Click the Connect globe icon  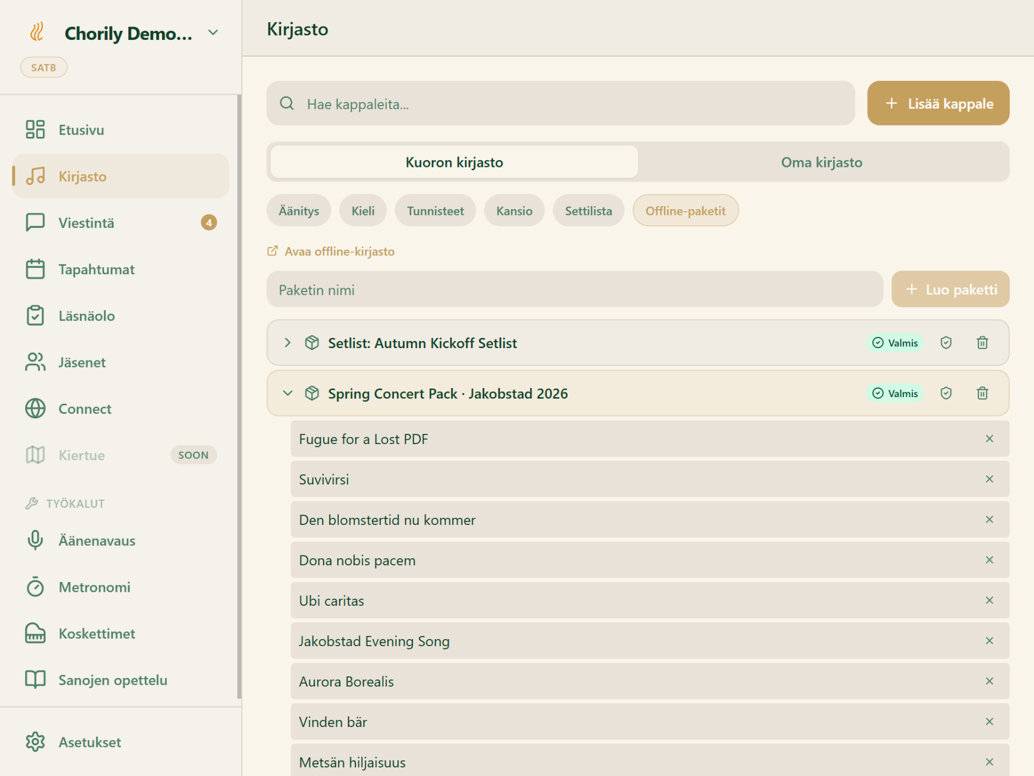(x=36, y=408)
